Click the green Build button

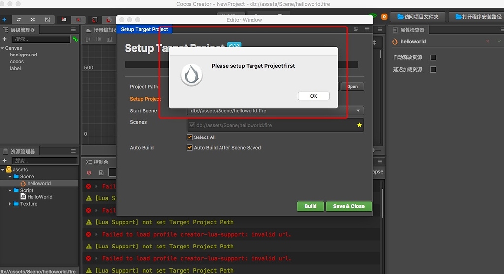point(310,206)
